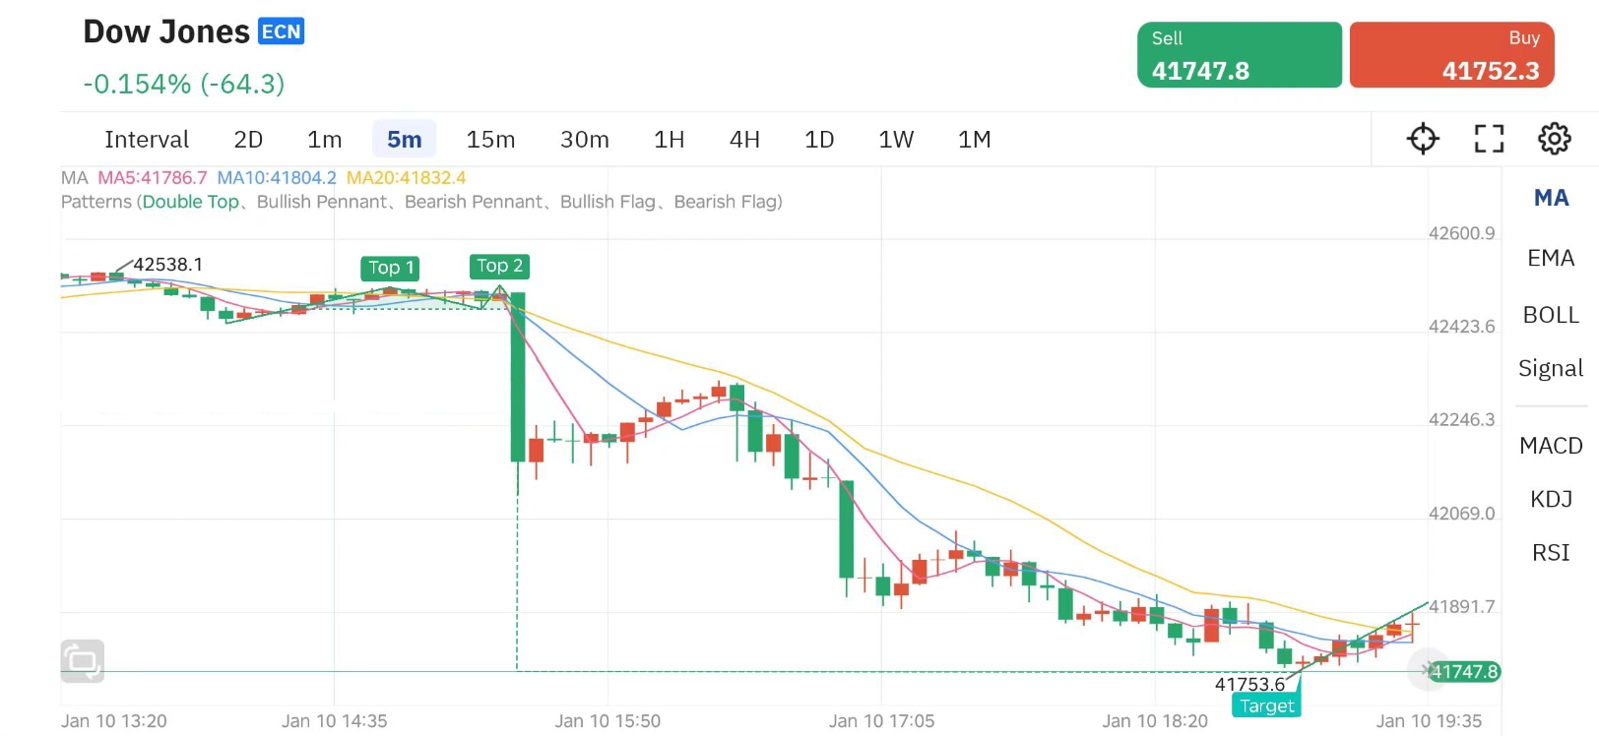Switch overlay to EMA indicator
Viewport: 1599px width, 736px height.
tap(1551, 258)
